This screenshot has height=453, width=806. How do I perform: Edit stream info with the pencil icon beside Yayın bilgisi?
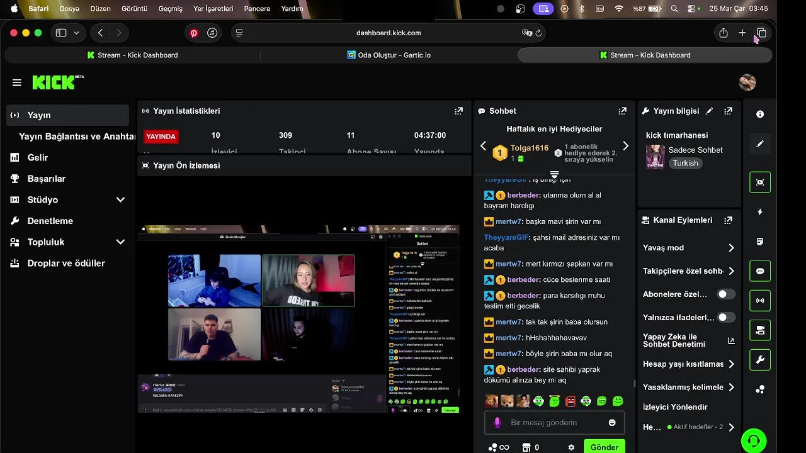point(710,111)
